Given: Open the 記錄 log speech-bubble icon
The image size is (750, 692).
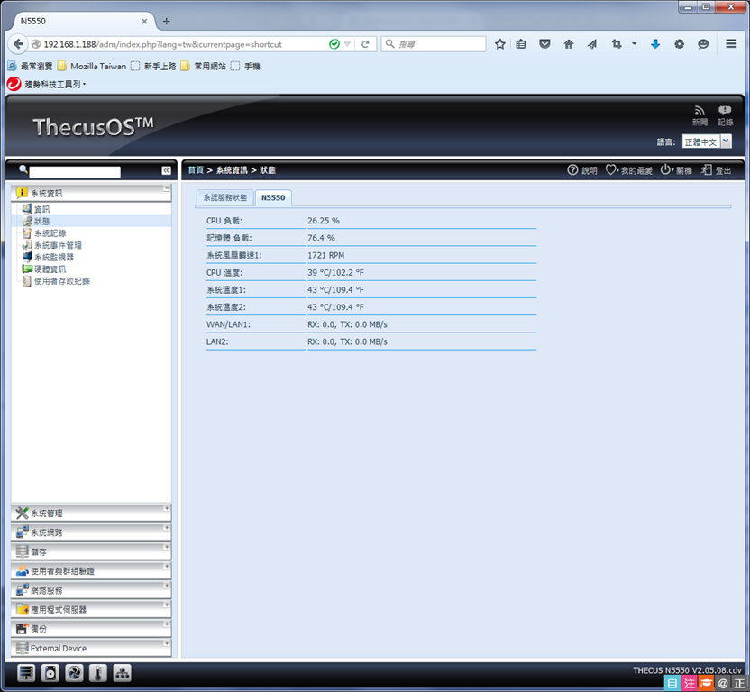Looking at the screenshot, I should [725, 115].
